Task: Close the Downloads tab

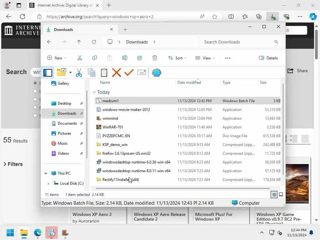Action: pyautogui.click(x=112, y=29)
